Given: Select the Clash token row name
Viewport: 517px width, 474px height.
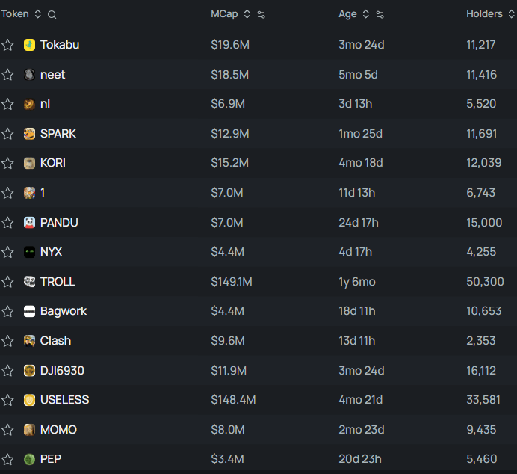Looking at the screenshot, I should 55,341.
